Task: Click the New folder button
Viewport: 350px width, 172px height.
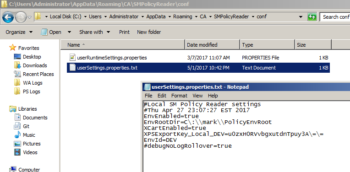Action: pos(149,32)
